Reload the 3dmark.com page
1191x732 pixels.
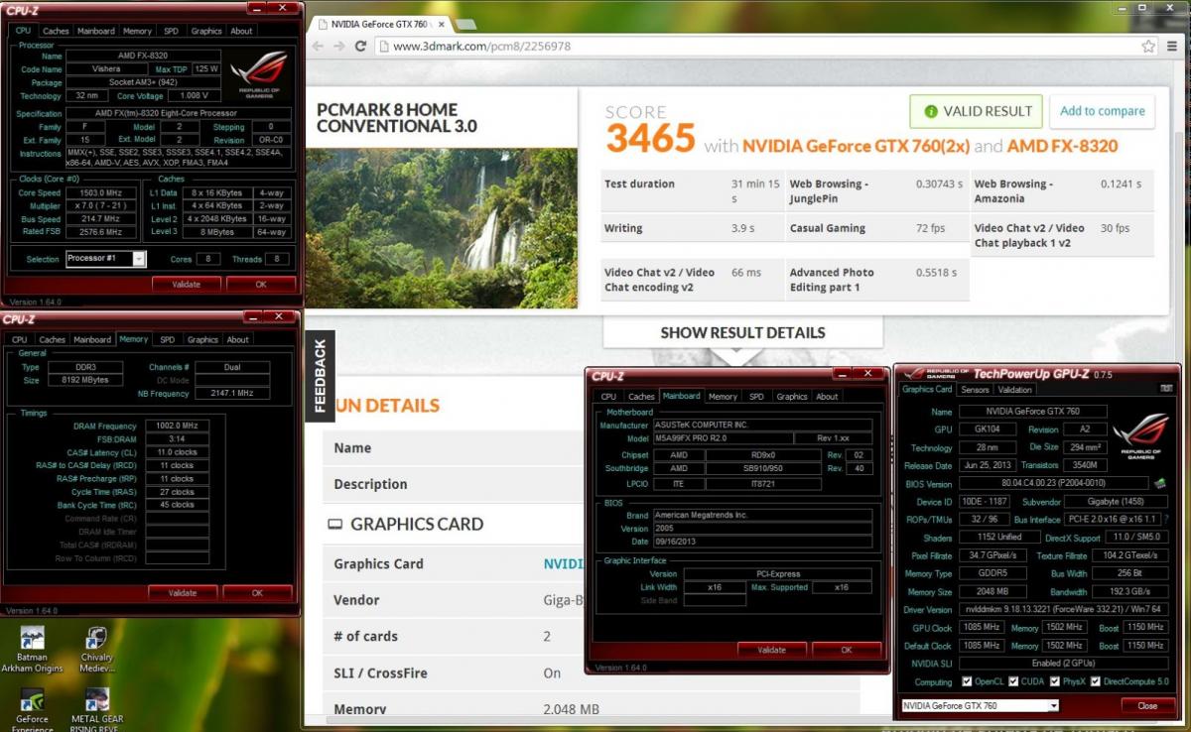(x=360, y=47)
